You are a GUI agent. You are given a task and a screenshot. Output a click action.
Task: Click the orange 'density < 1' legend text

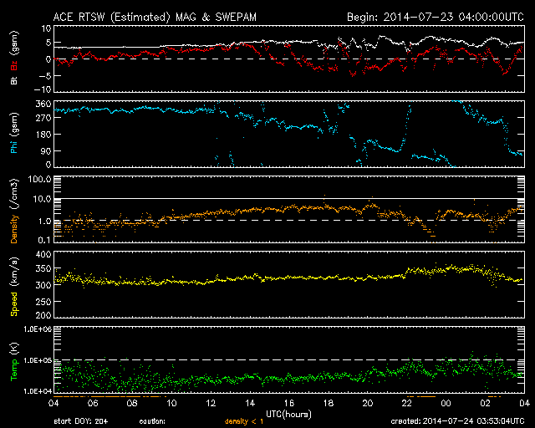point(243,421)
